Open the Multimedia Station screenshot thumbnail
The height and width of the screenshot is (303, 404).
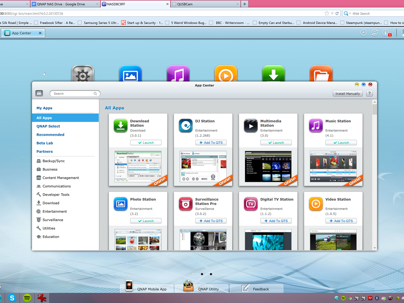click(268, 167)
